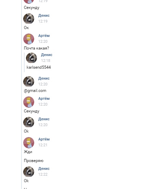This screenshot has width=161, height=189.
Task: Click Денис's avatar above the @gmail.com message
Action: pos(29,82)
